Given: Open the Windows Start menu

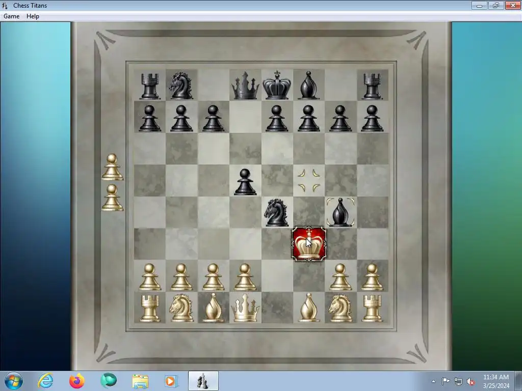Looking at the screenshot, I should pyautogui.click(x=14, y=381).
